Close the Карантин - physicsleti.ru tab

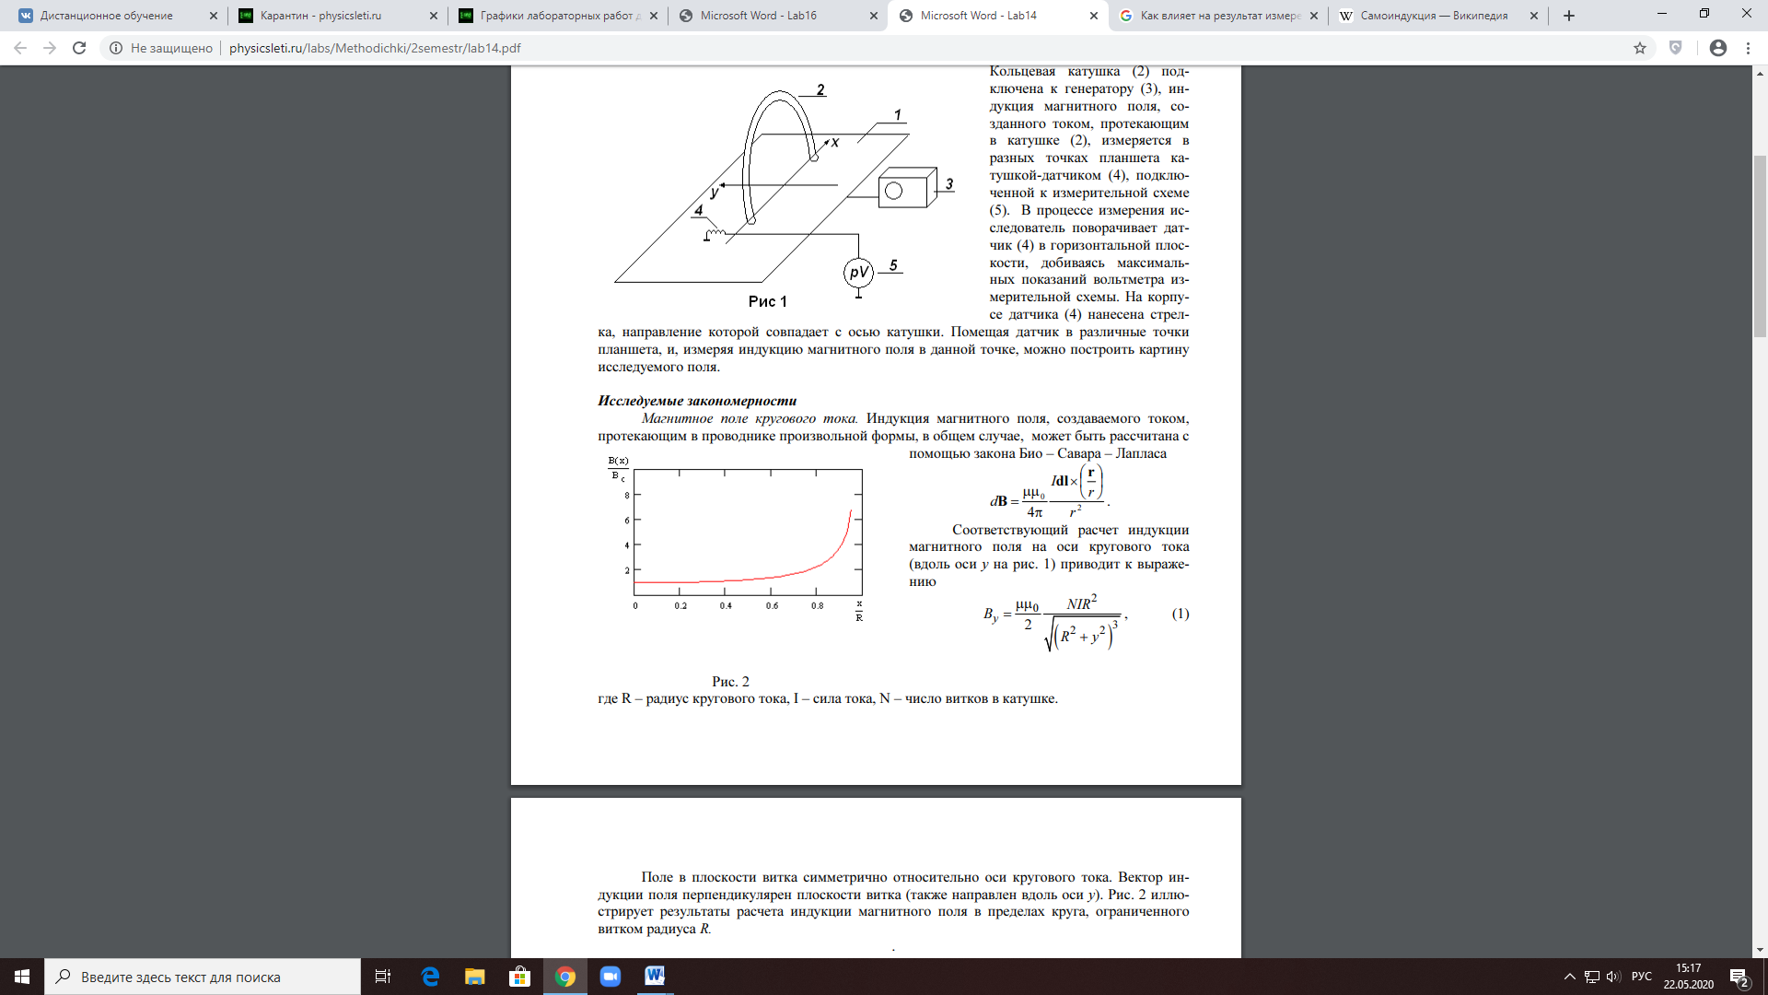pos(434,16)
